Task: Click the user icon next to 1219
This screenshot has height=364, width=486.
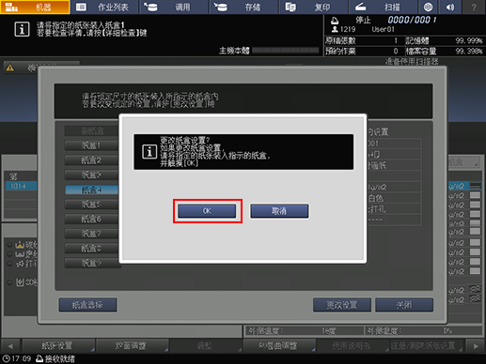Action: (335, 29)
